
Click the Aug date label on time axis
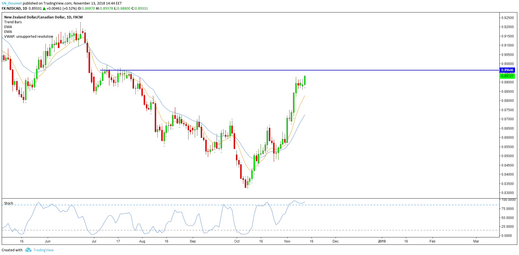(x=142, y=241)
